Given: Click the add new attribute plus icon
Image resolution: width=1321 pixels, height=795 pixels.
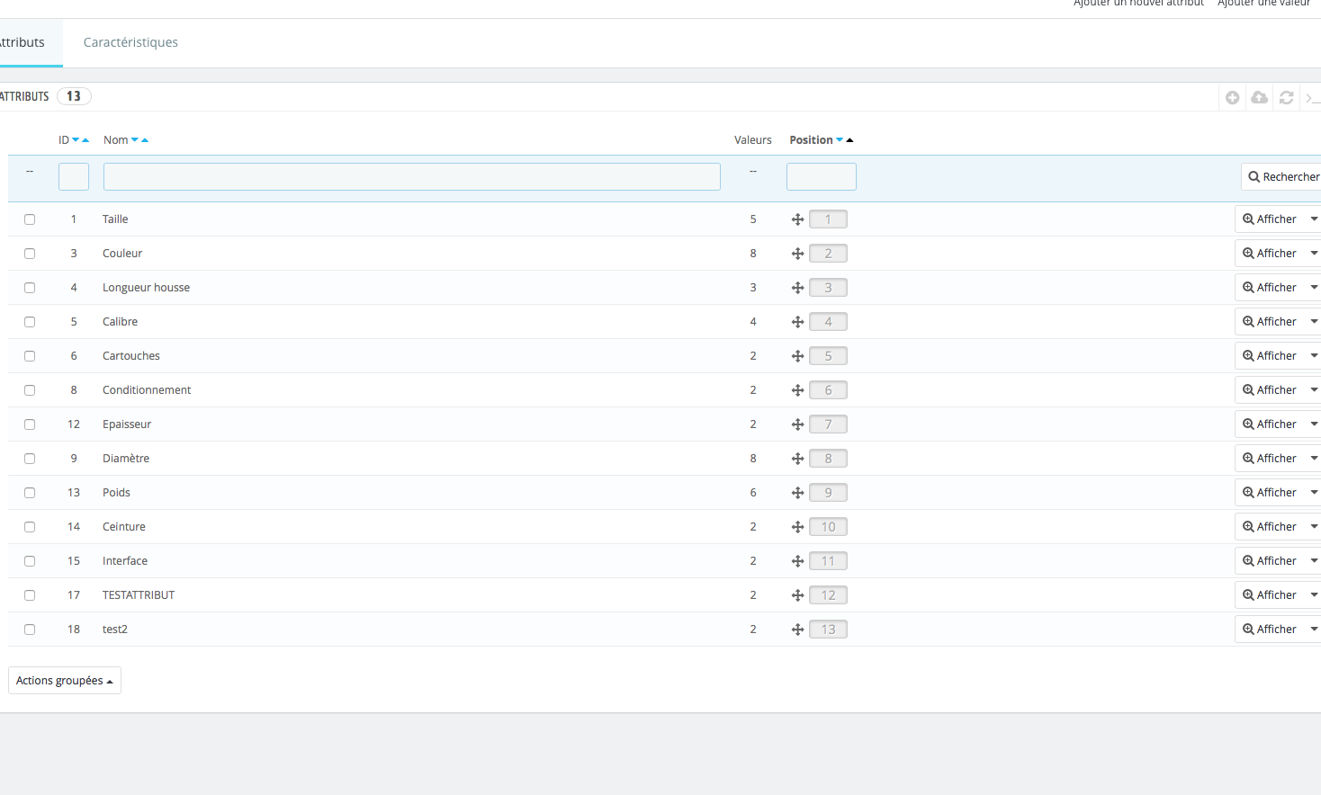Looking at the screenshot, I should point(1232,97).
